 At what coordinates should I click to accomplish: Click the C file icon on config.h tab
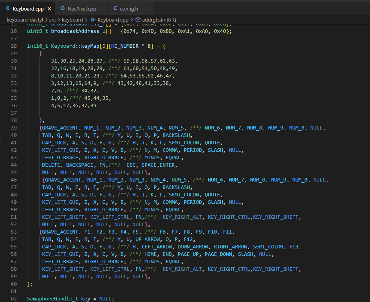point(116,9)
